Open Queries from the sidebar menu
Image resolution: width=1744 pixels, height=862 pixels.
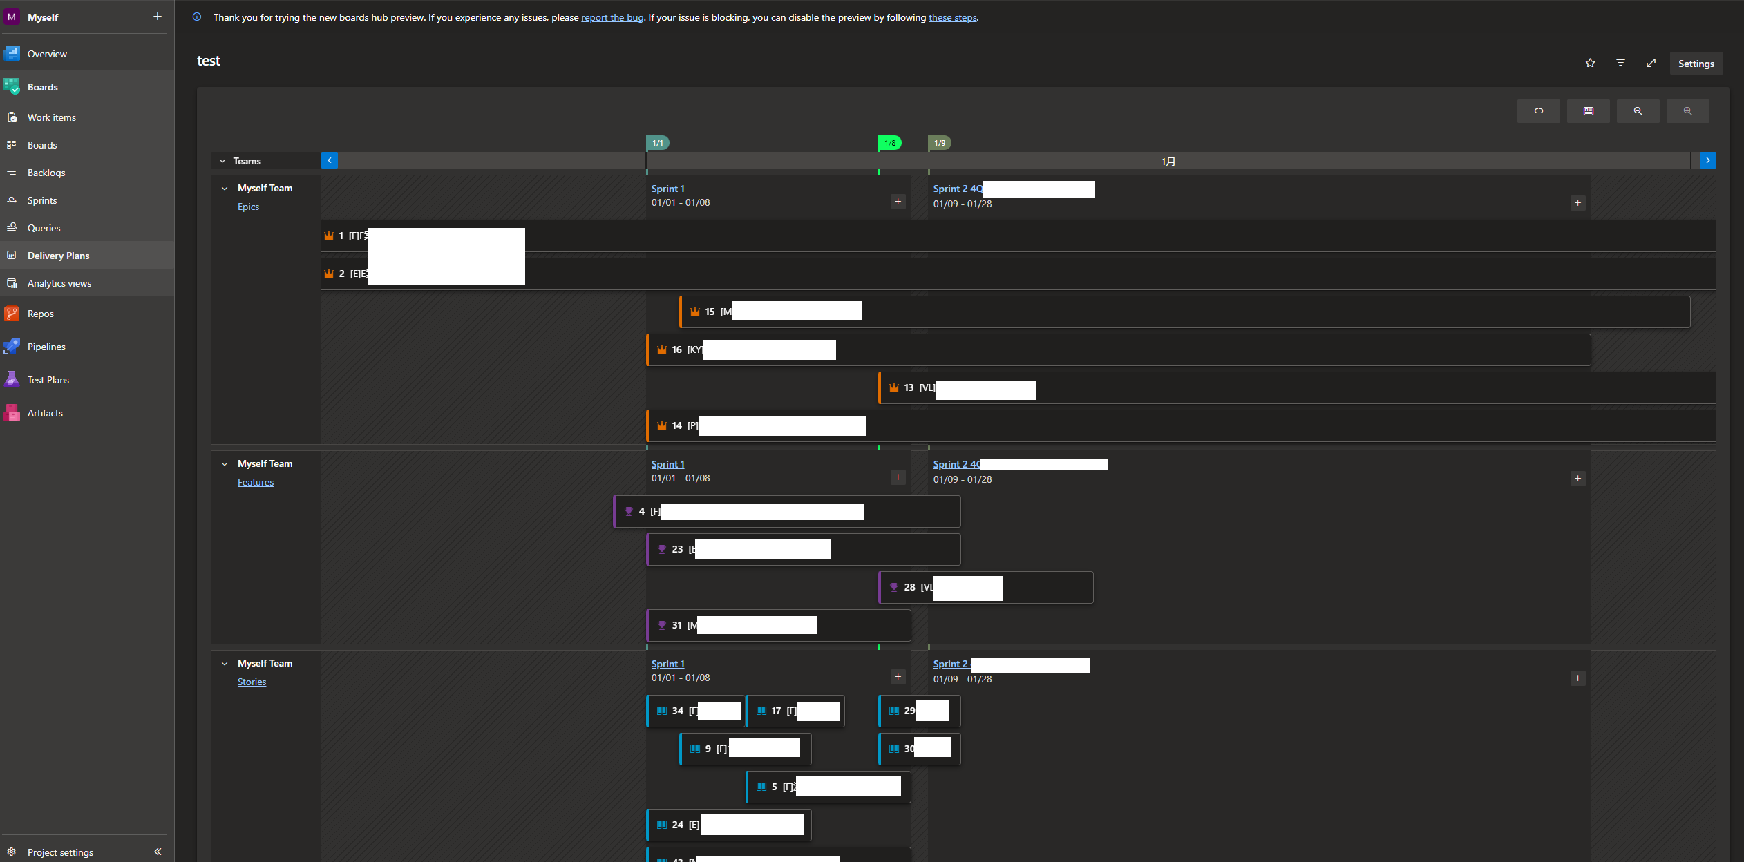44,228
